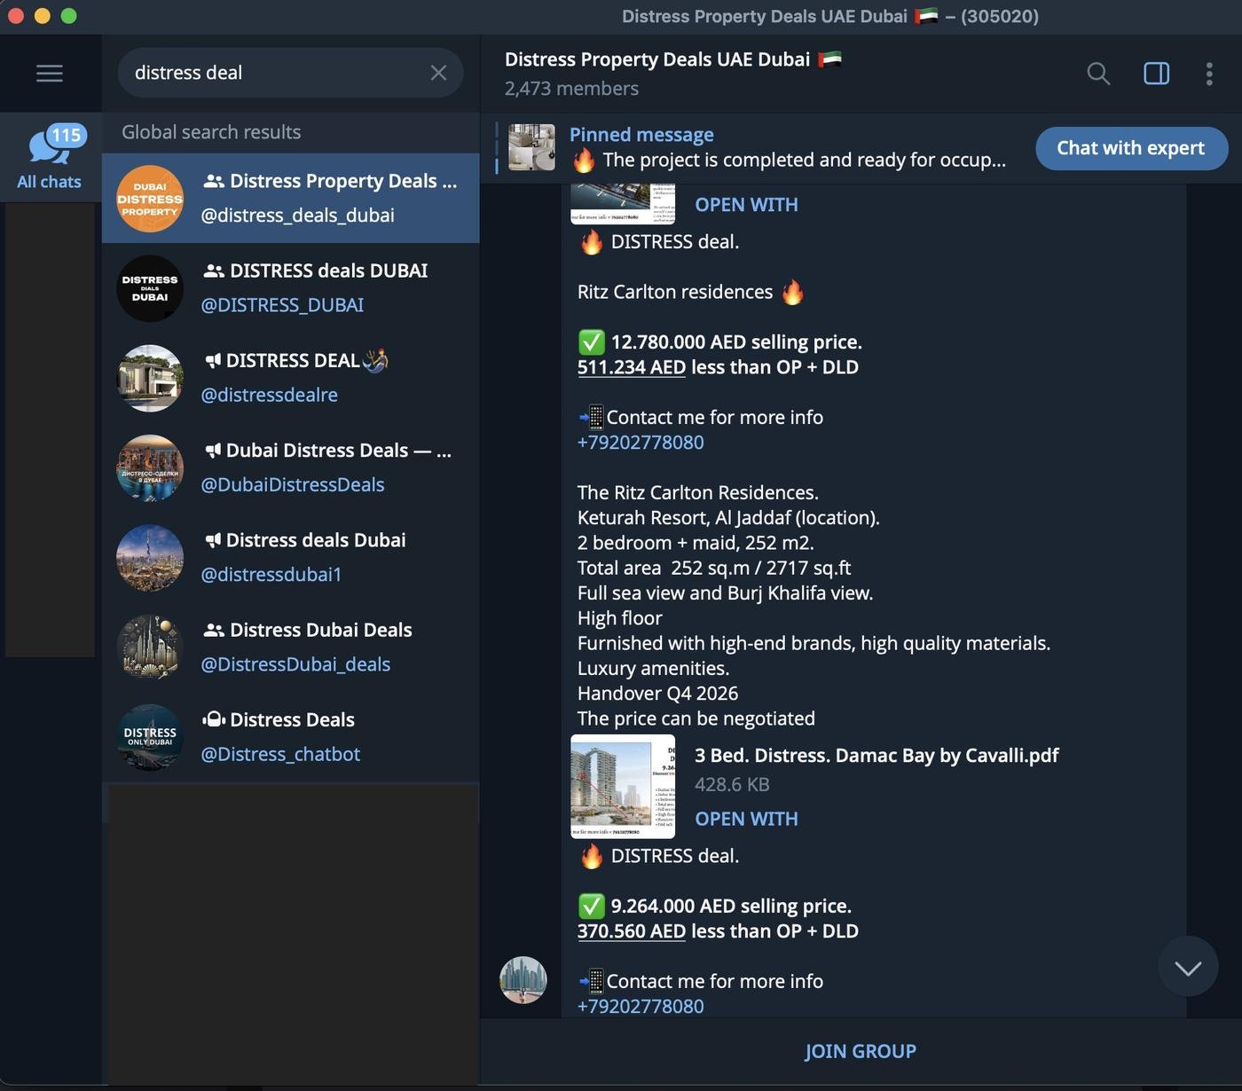Toggle the right info sidebar panel

1157,74
